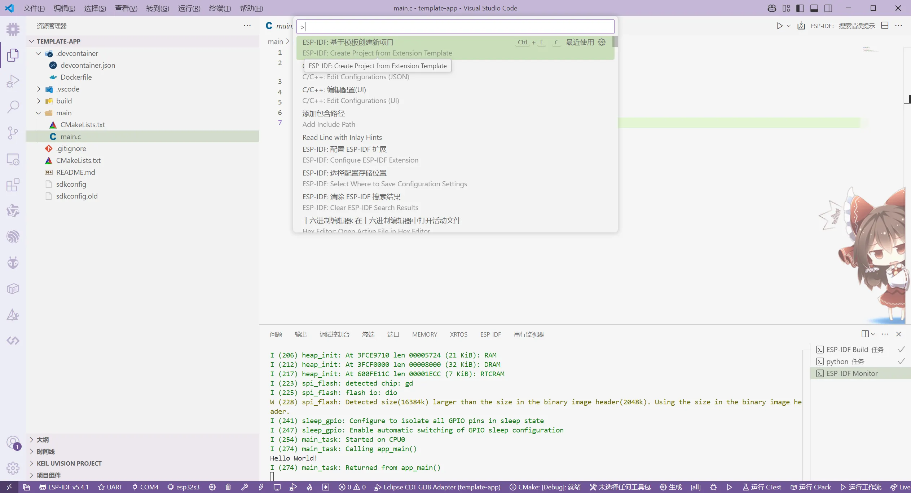Toggle the secondary sidebar layout button
This screenshot has width=911, height=493.
828,8
